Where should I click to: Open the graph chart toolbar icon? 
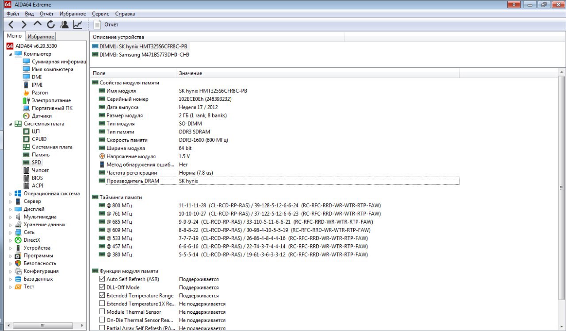[77, 25]
